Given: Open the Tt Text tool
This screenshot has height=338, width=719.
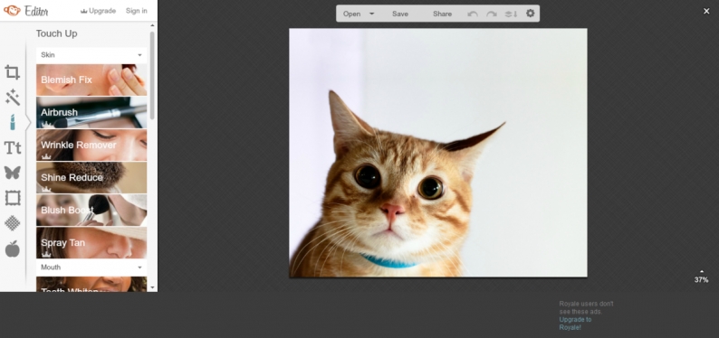Looking at the screenshot, I should click(x=13, y=147).
